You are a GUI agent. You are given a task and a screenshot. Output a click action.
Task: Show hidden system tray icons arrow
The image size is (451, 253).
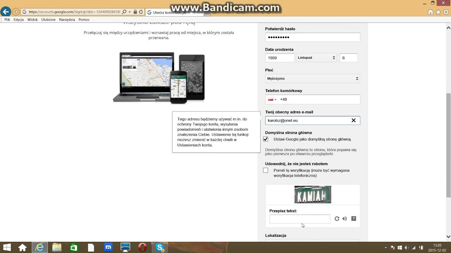click(385, 247)
